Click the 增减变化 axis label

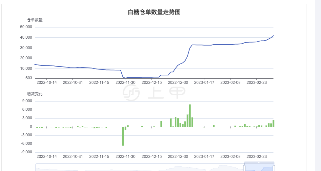tap(35, 94)
